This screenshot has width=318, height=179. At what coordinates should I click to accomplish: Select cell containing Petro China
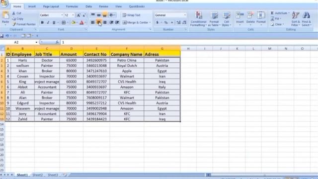127,60
